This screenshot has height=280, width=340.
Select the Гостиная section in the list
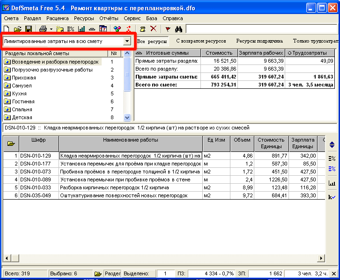[22, 101]
